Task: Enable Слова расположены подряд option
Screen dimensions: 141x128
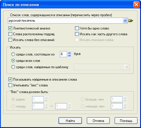Action: 10,34
